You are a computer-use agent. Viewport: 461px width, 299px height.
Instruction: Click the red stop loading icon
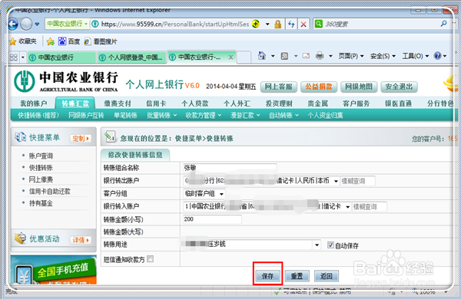tap(303, 24)
